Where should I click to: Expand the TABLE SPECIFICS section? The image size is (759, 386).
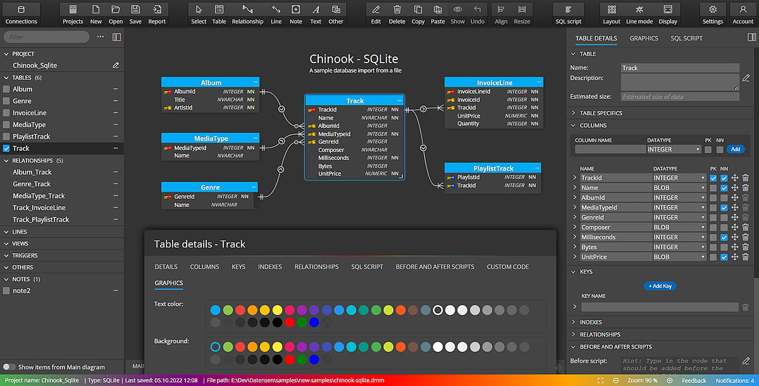coord(600,113)
